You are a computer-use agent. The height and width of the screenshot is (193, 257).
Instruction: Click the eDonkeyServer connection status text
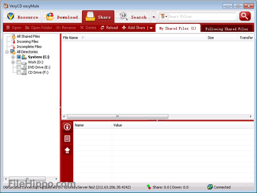[x=67, y=187]
